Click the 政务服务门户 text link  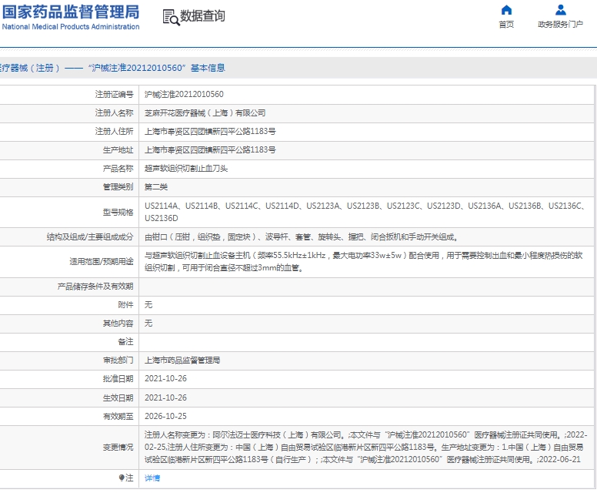coord(560,25)
